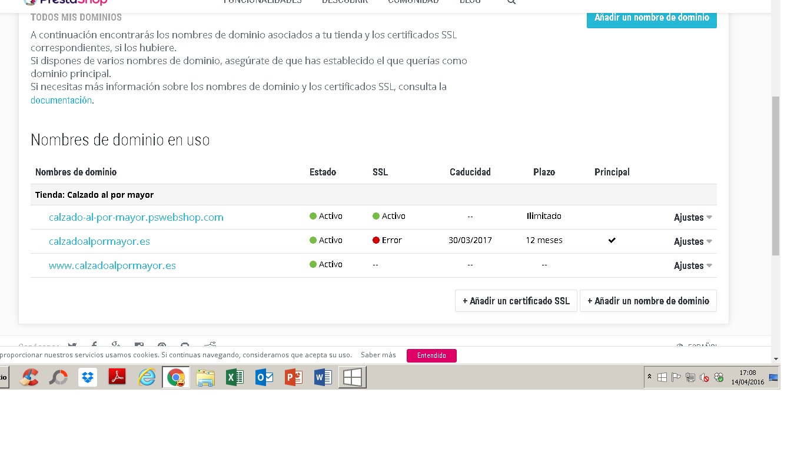Image resolution: width=804 pixels, height=452 pixels.
Task: Launch Adobe Reader from the taskbar
Action: [117, 377]
